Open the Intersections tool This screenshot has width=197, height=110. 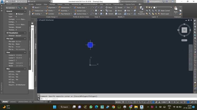point(64,7)
